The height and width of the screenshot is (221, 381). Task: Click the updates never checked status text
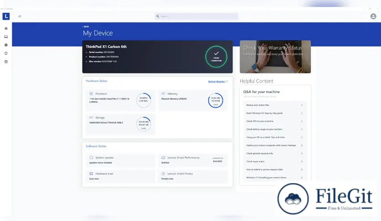(x=101, y=163)
